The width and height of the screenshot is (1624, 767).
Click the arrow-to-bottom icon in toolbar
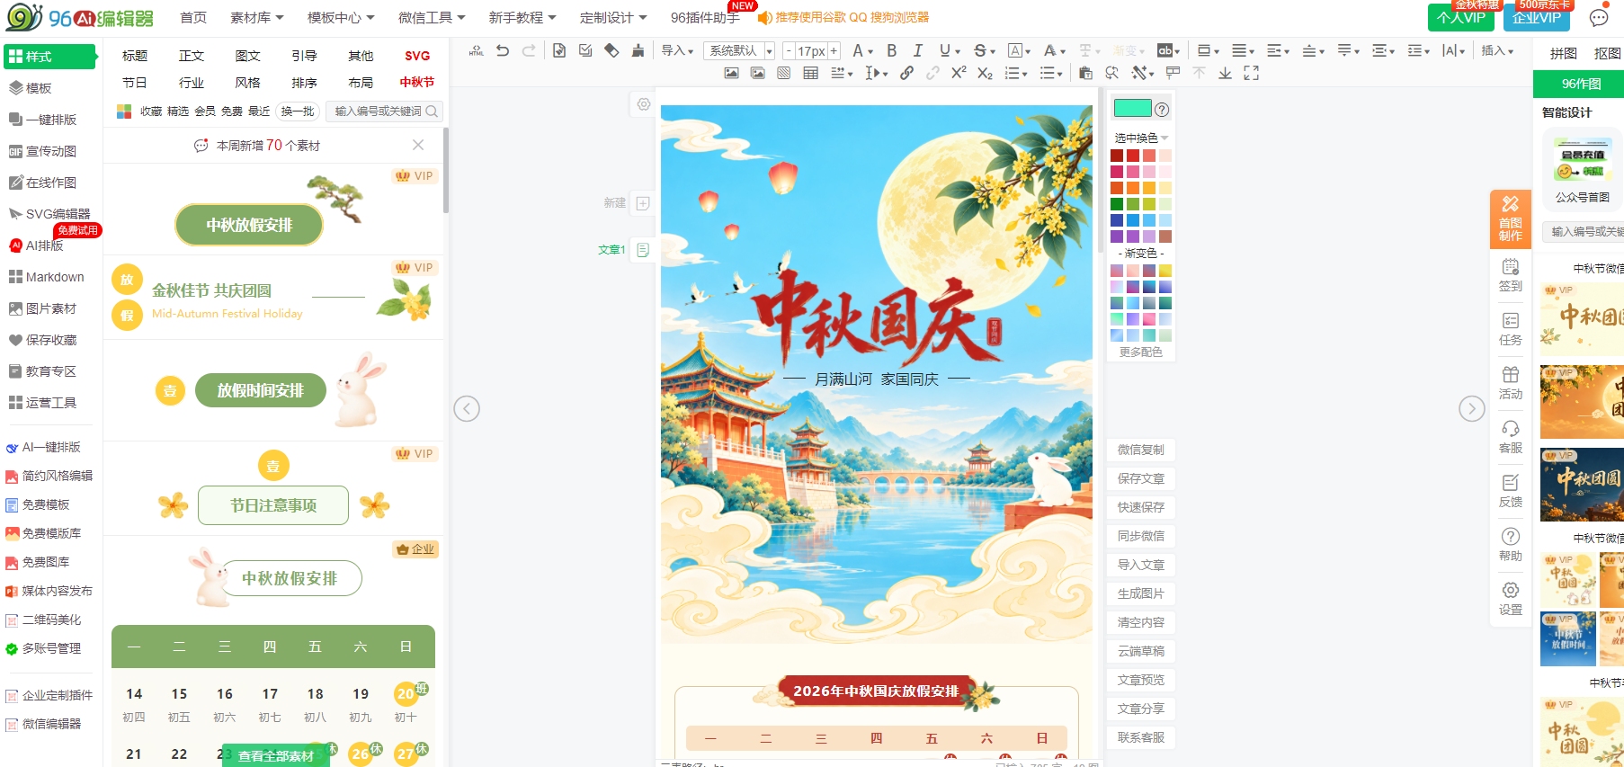[1225, 73]
